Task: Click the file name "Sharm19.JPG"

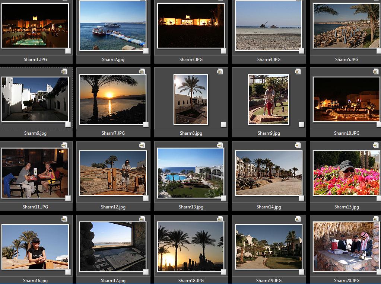Action: click(269, 281)
